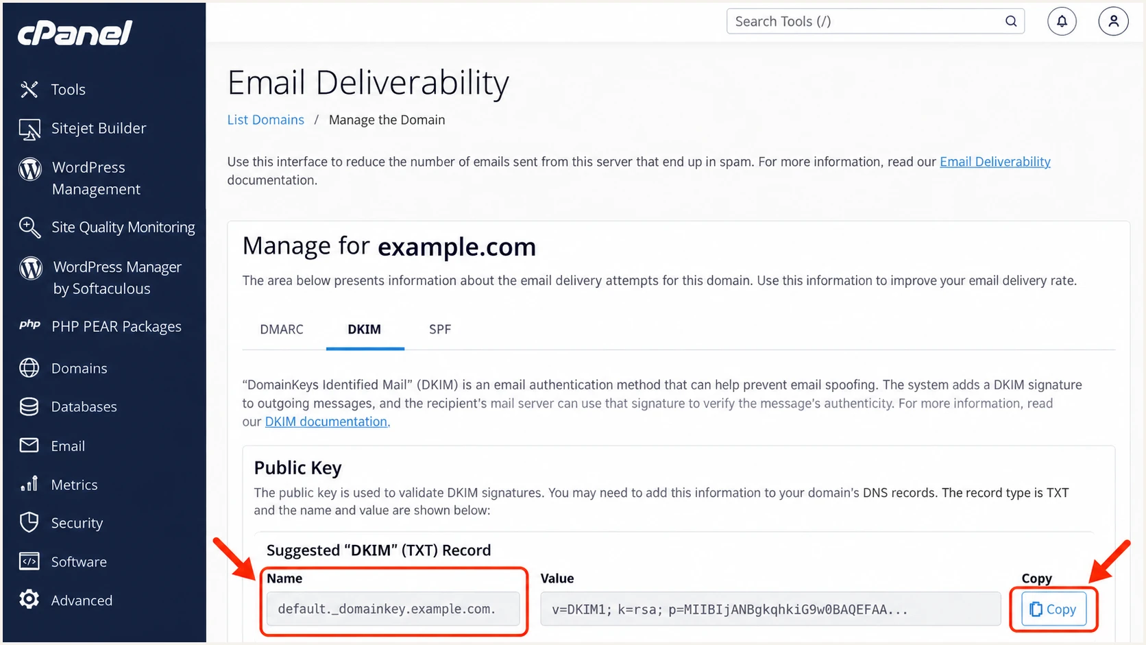Open Sitejet Builder menu item
1146x645 pixels.
(x=99, y=128)
